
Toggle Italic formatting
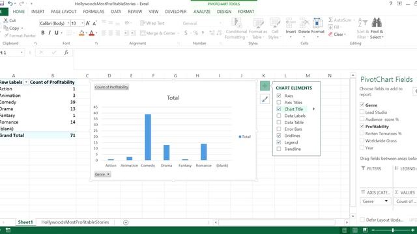(50, 33)
